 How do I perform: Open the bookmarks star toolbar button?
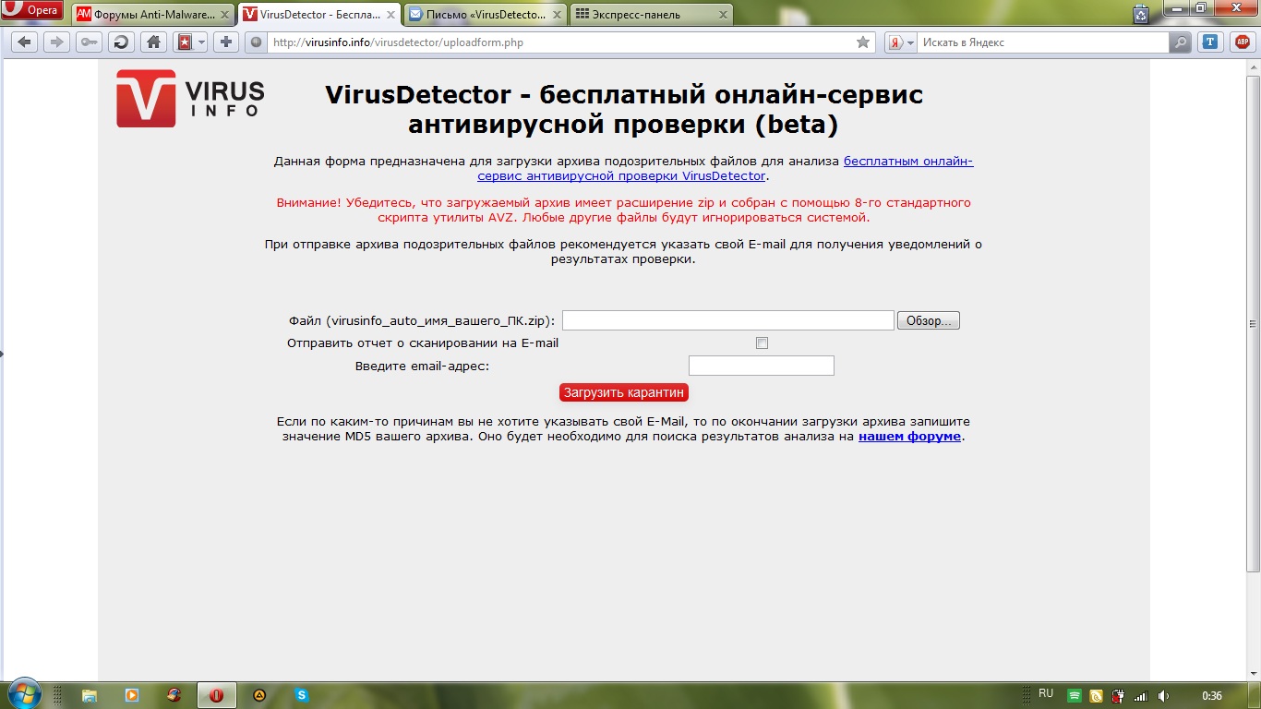point(185,42)
